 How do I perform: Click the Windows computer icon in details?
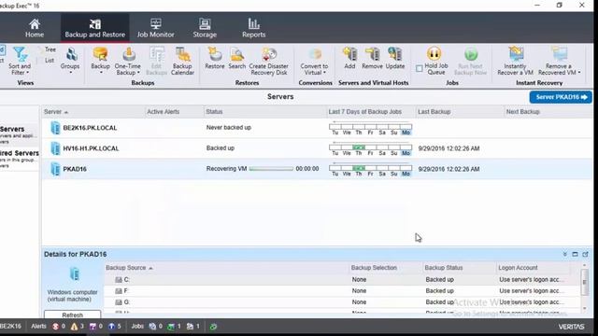[75, 273]
